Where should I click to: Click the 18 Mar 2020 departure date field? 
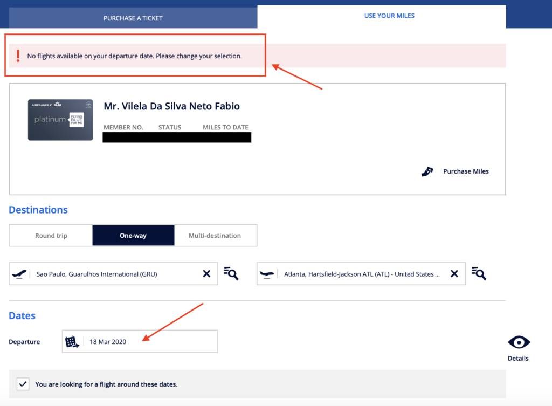[x=140, y=341]
